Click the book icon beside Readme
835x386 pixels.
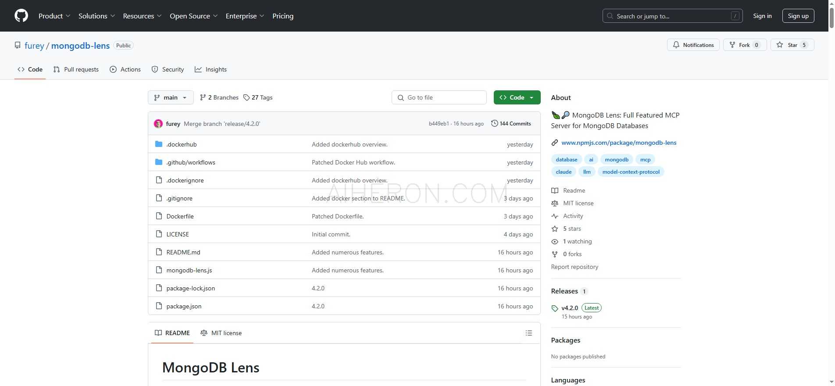[x=555, y=190]
